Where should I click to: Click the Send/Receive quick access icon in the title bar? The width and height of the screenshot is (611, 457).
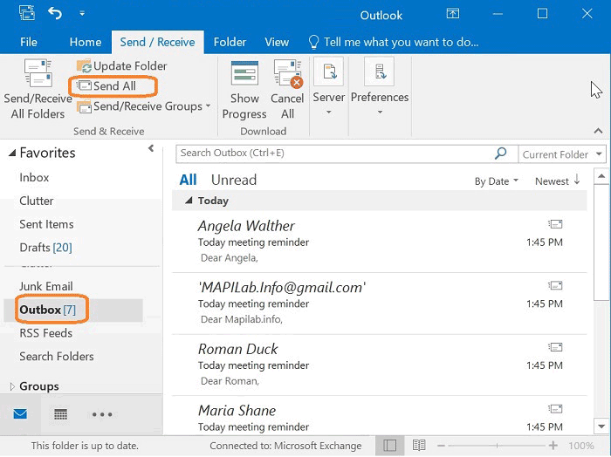[x=26, y=13]
